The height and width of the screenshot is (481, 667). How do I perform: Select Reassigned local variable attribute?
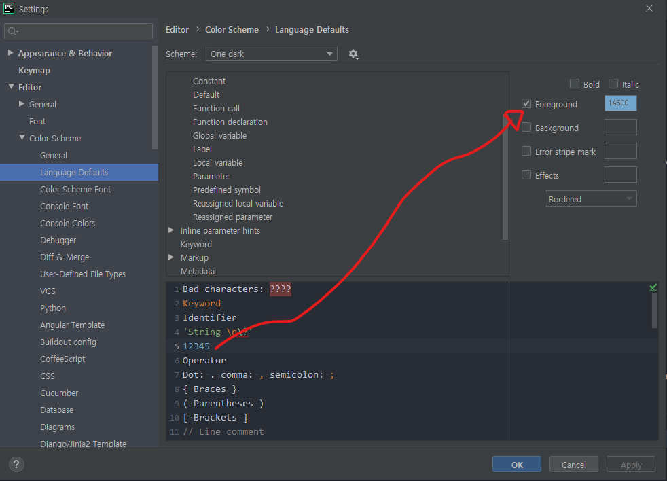click(238, 203)
